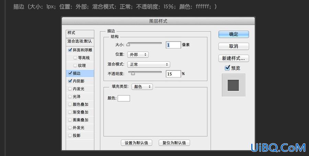Click the 确定 button
Screen dimensions: 309x156
tap(233, 34)
